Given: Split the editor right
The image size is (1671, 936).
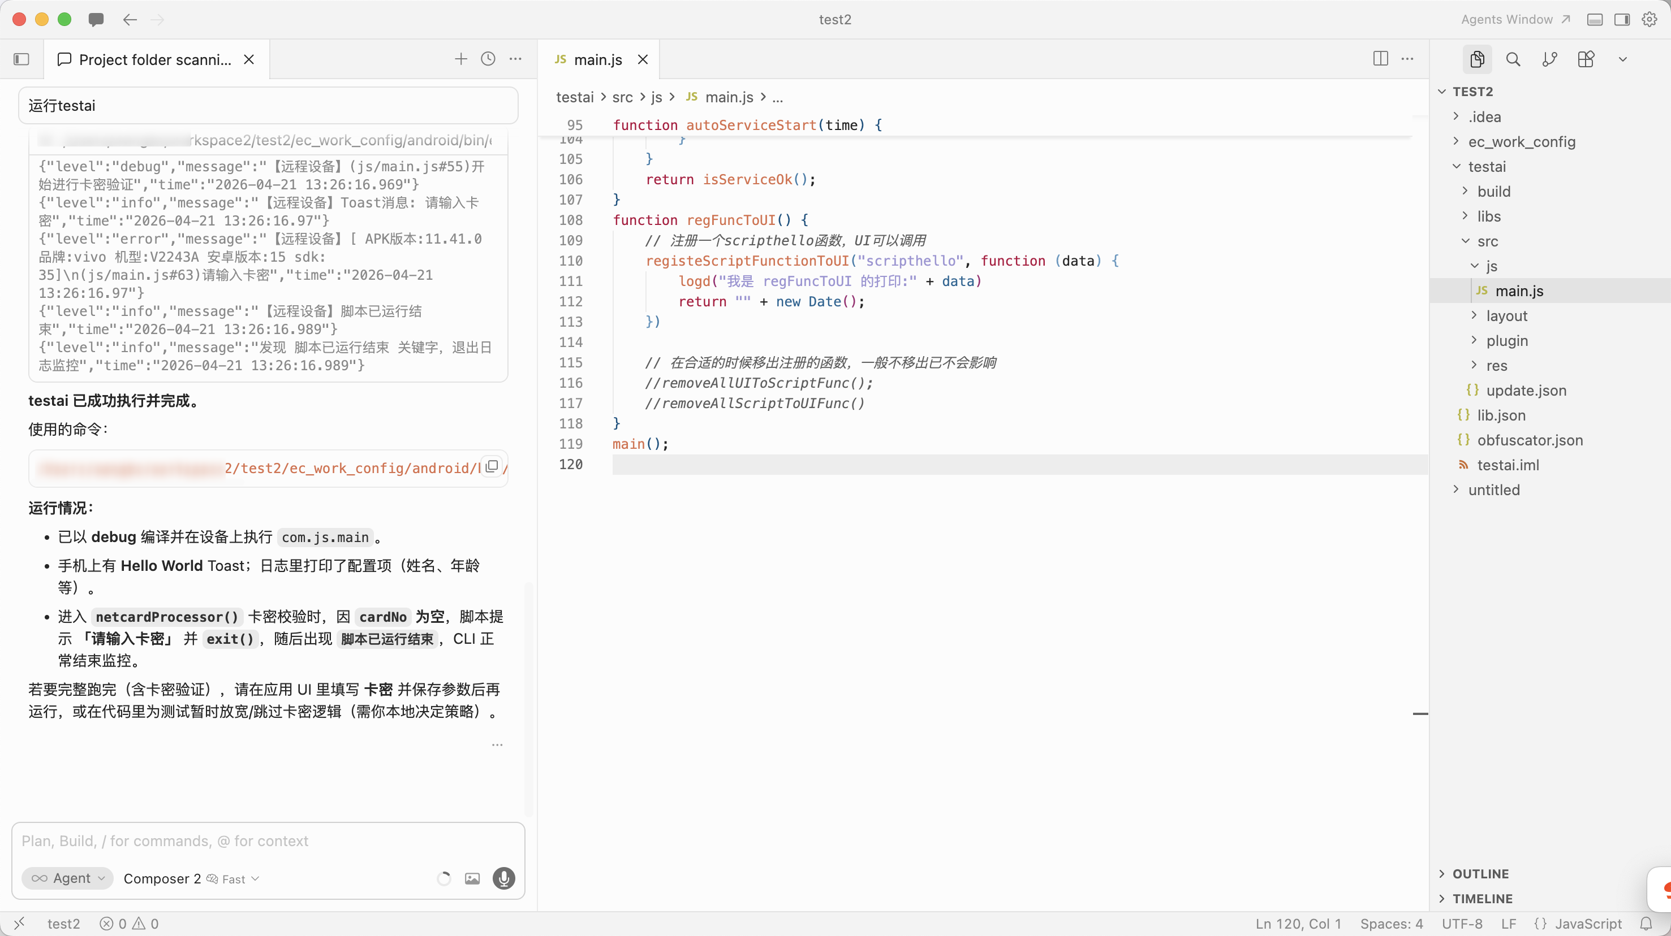Looking at the screenshot, I should 1380,59.
